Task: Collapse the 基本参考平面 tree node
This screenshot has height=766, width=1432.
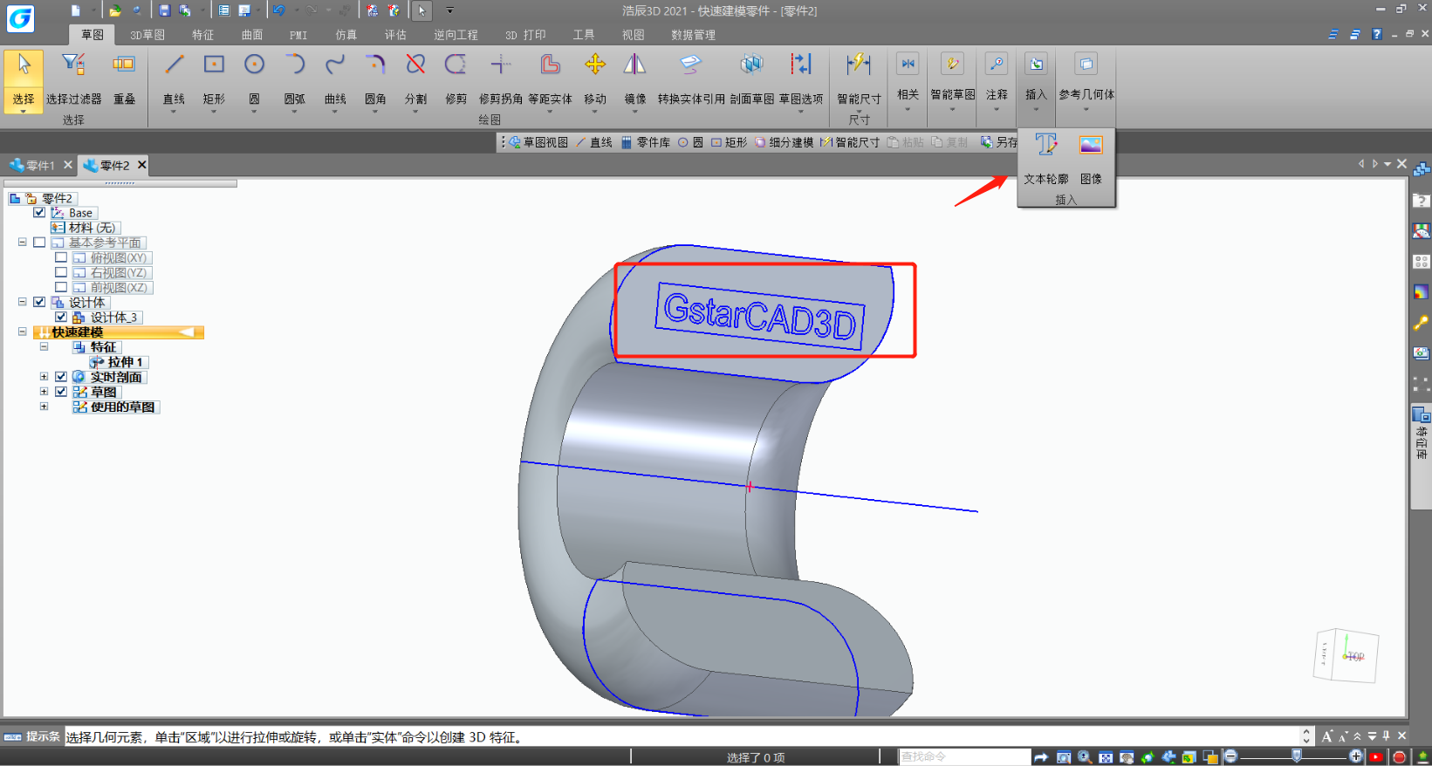Action: (23, 243)
